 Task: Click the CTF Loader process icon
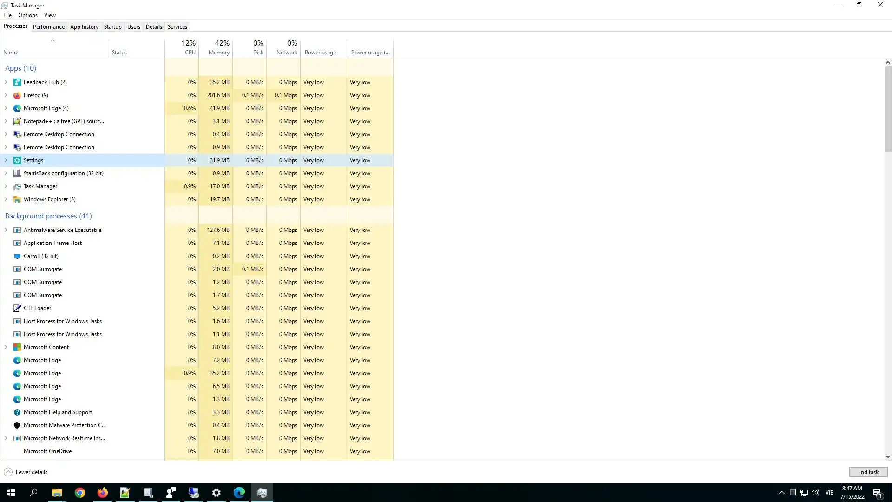17,308
